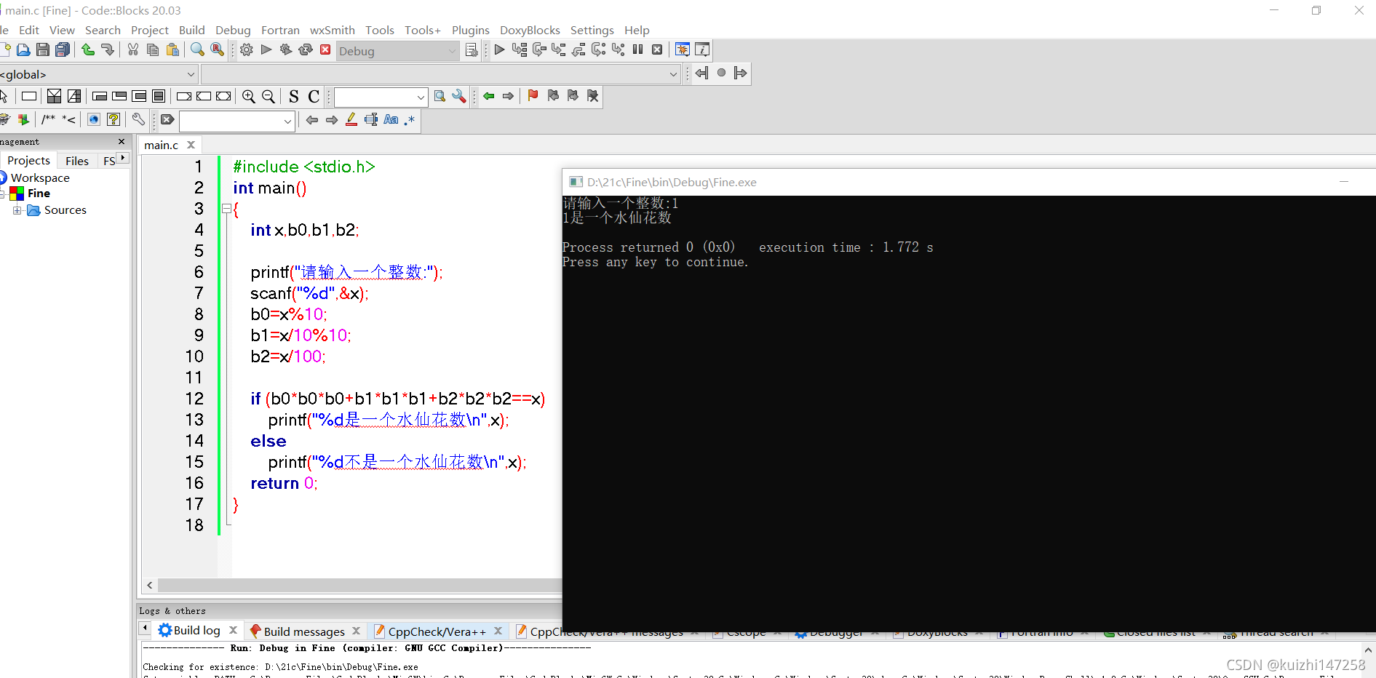This screenshot has width=1376, height=678.
Task: Zoom out using the toolbar magnifier minus
Action: click(x=269, y=96)
